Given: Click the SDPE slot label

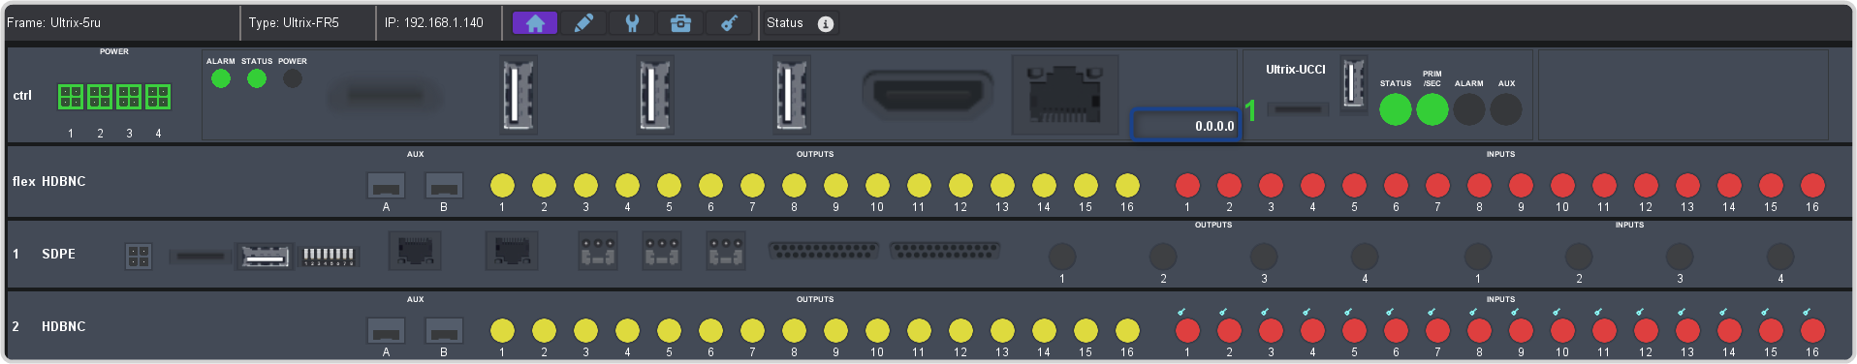Looking at the screenshot, I should tap(58, 254).
